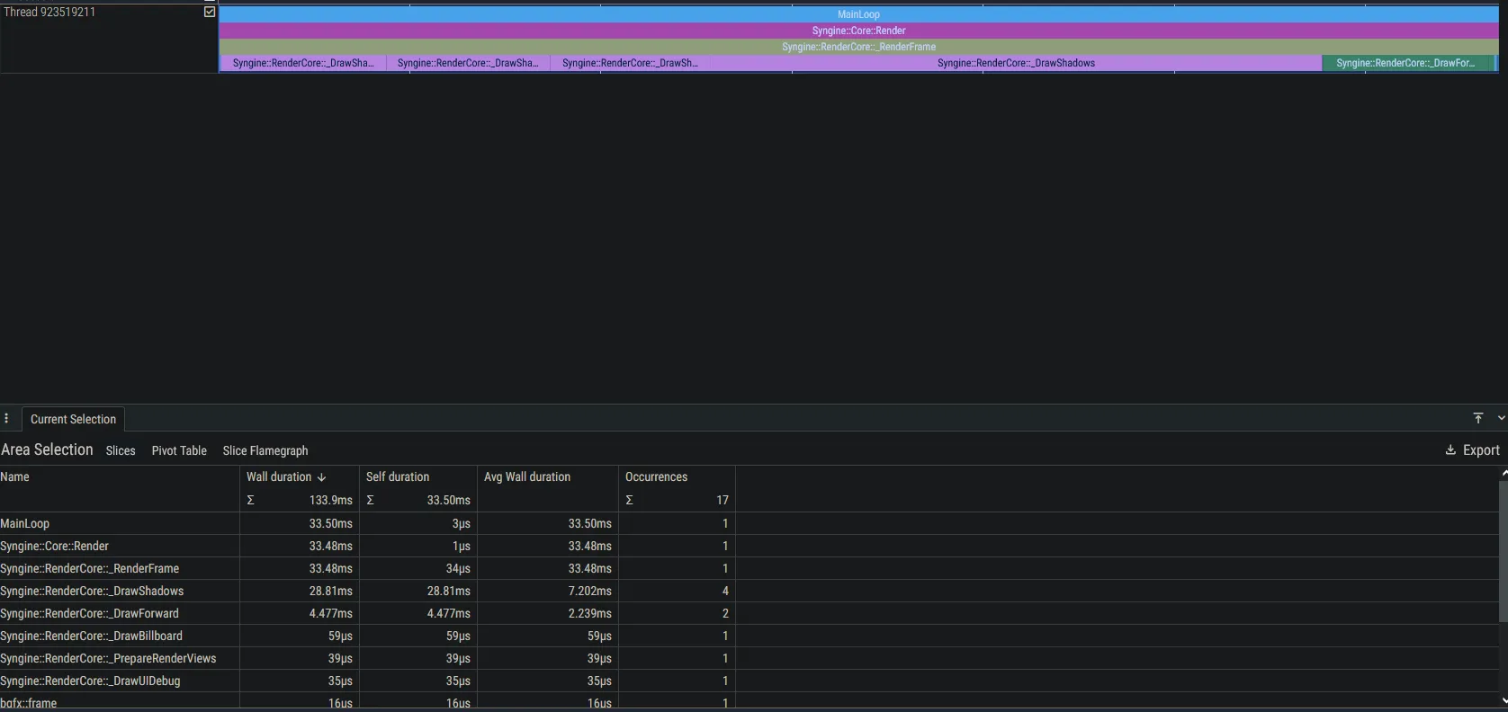Click the 7.202ms average wall duration cell
This screenshot has width=1508, height=712.
point(589,591)
